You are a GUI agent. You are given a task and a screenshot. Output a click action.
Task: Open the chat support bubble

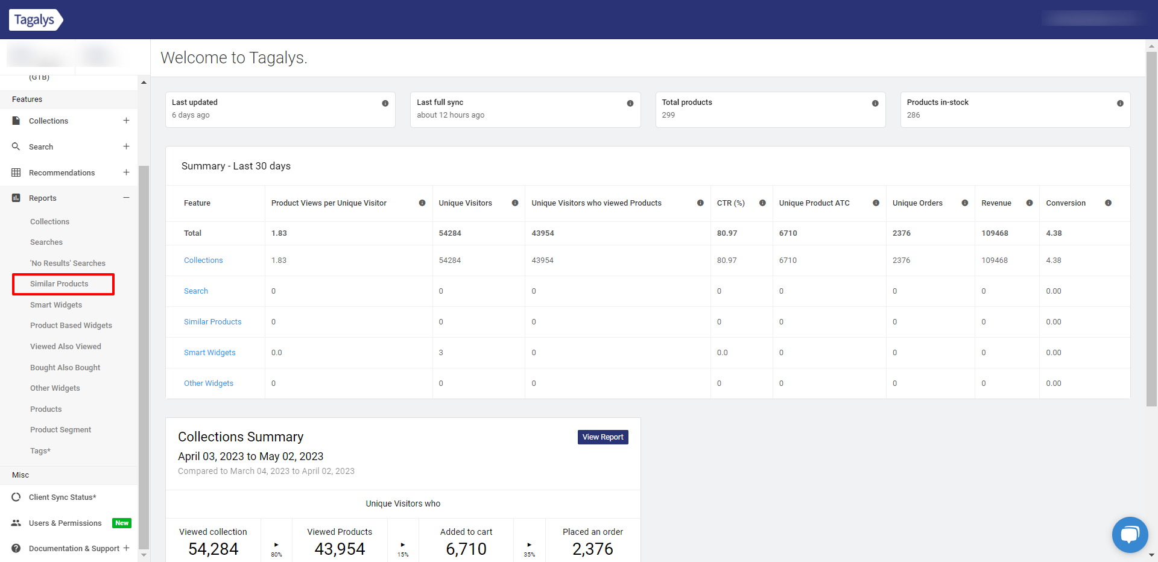click(x=1130, y=534)
